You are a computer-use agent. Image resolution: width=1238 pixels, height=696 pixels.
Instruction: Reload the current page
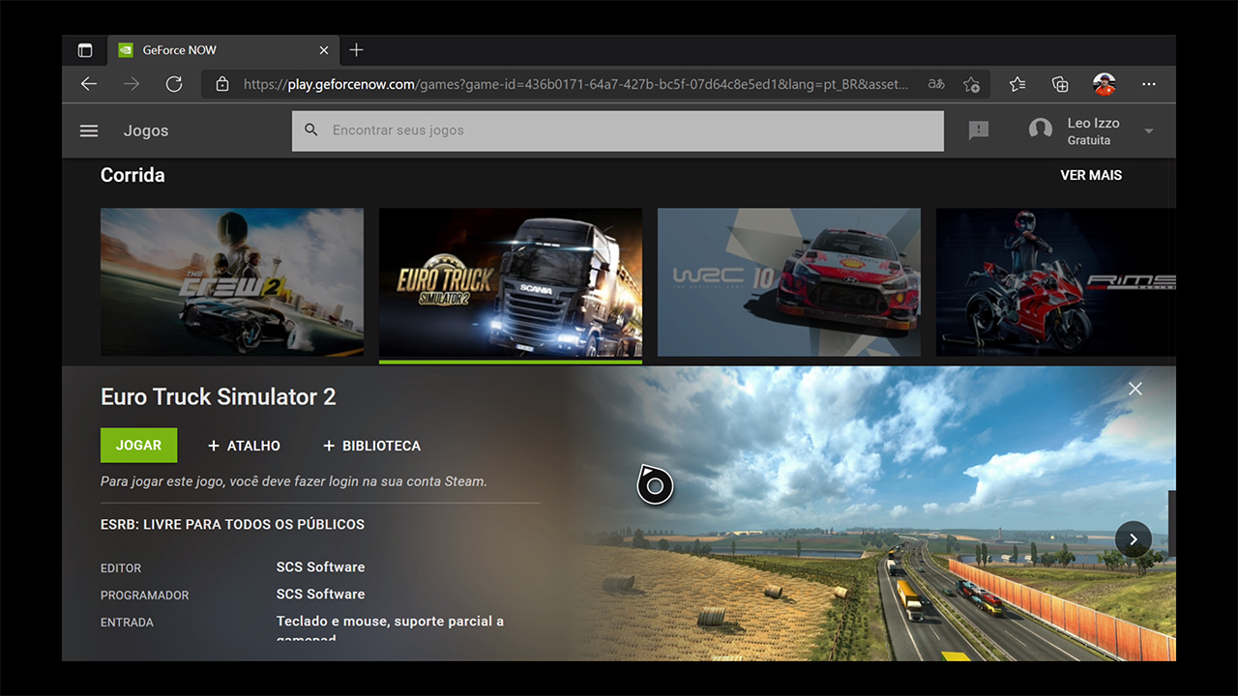pyautogui.click(x=174, y=84)
